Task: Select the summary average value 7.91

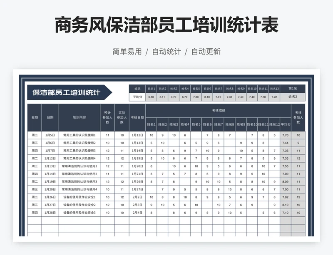Action: 218,97
